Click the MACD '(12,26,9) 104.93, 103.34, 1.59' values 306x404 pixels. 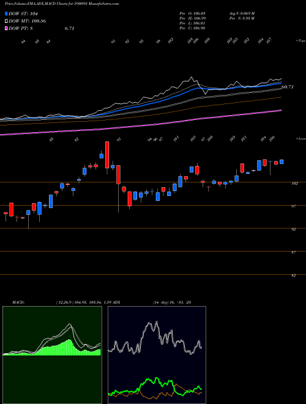click(x=84, y=302)
